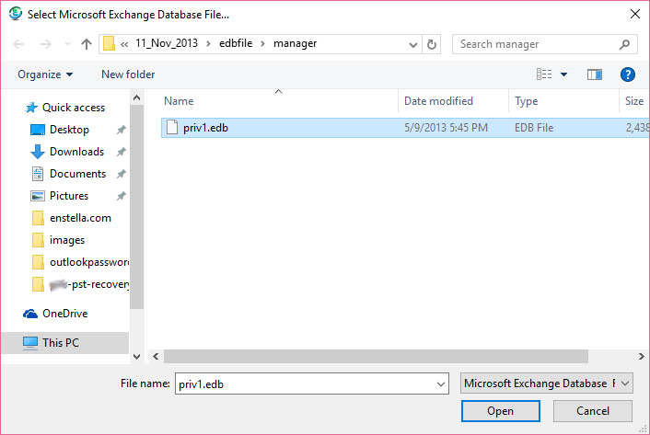Viewport: 650px width, 435px height.
Task: Click the pin icon beside Documents
Action: tap(121, 174)
